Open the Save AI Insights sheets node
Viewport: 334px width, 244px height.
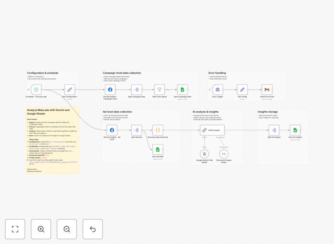coord(295,130)
